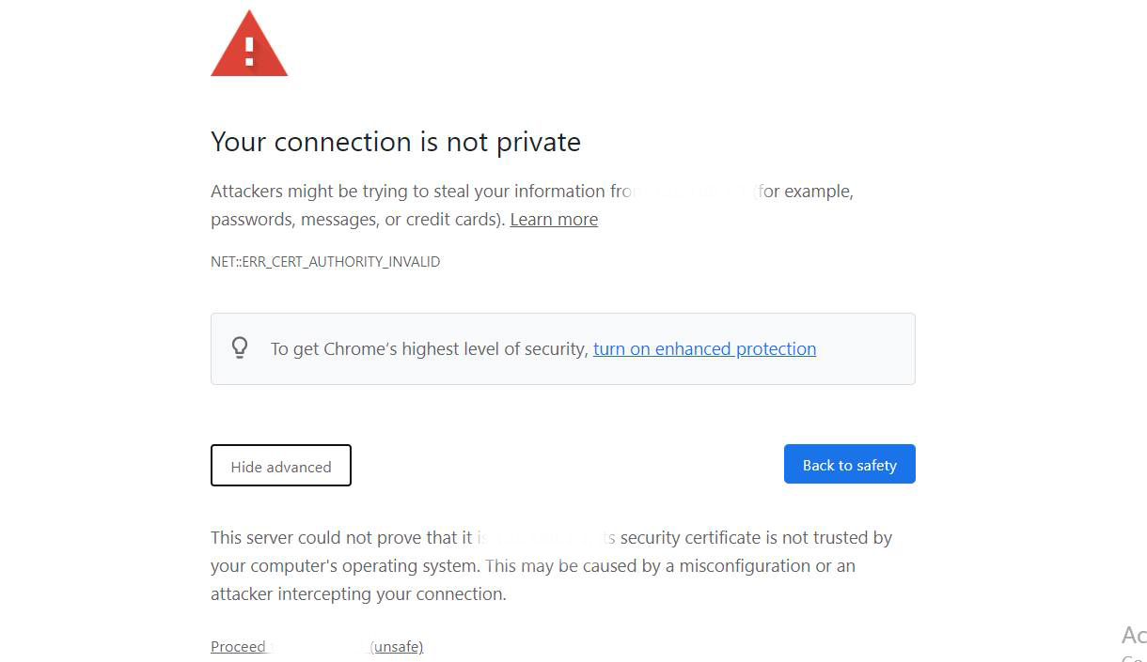Click the lightbulb tip icon

click(x=240, y=348)
